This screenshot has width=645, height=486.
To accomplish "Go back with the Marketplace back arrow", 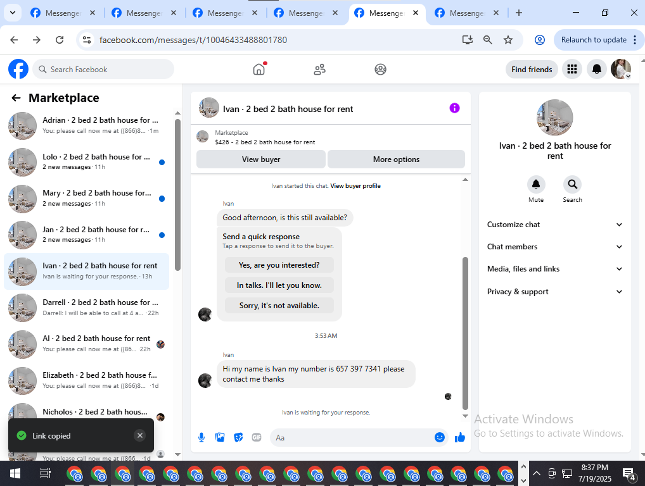I will click(x=16, y=98).
